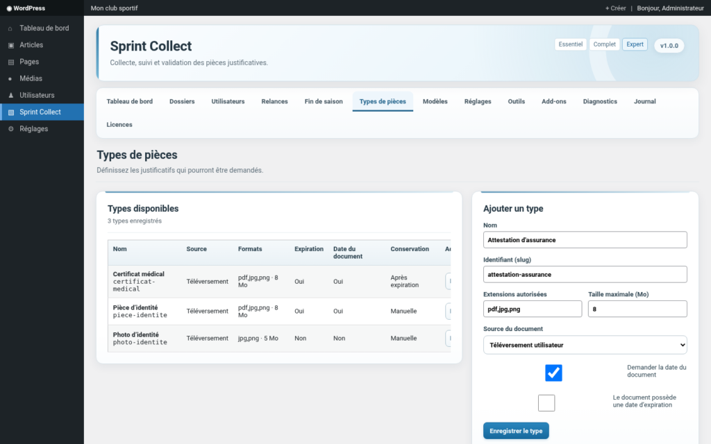The width and height of the screenshot is (711, 444).
Task: Click the 'jpg,png · 5 Mo' formats cell
Action: pyautogui.click(x=258, y=339)
